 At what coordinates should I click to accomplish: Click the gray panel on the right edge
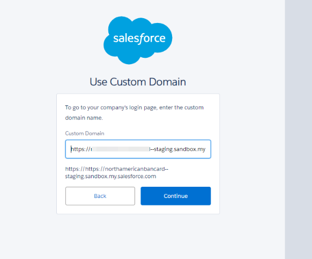[298, 129]
